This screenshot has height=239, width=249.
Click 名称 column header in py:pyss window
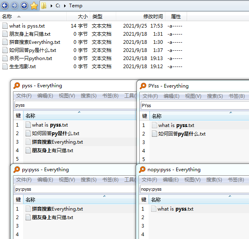79,200
